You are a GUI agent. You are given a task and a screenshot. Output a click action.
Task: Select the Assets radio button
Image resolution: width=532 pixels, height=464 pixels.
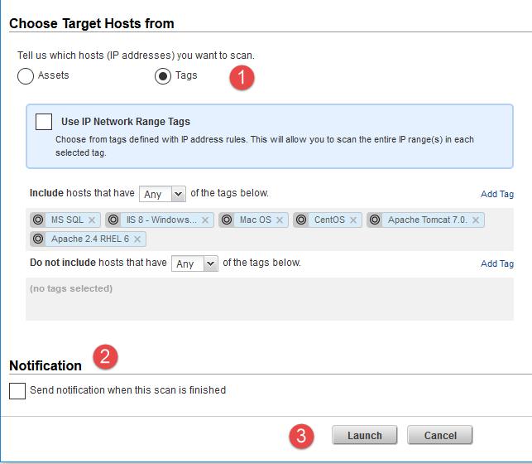tap(26, 76)
